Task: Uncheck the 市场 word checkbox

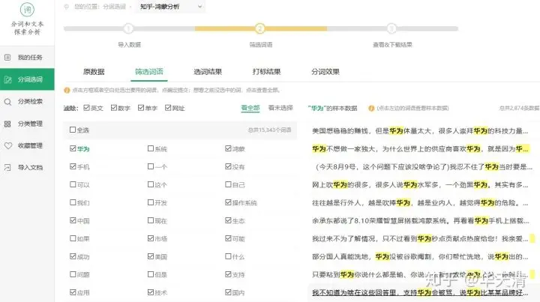Action: coord(151,238)
